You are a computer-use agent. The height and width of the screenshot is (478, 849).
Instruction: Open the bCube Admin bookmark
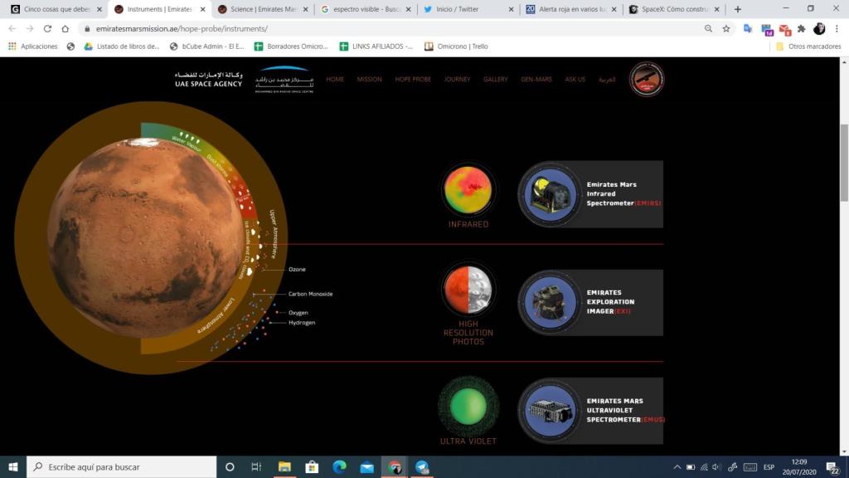[206, 46]
